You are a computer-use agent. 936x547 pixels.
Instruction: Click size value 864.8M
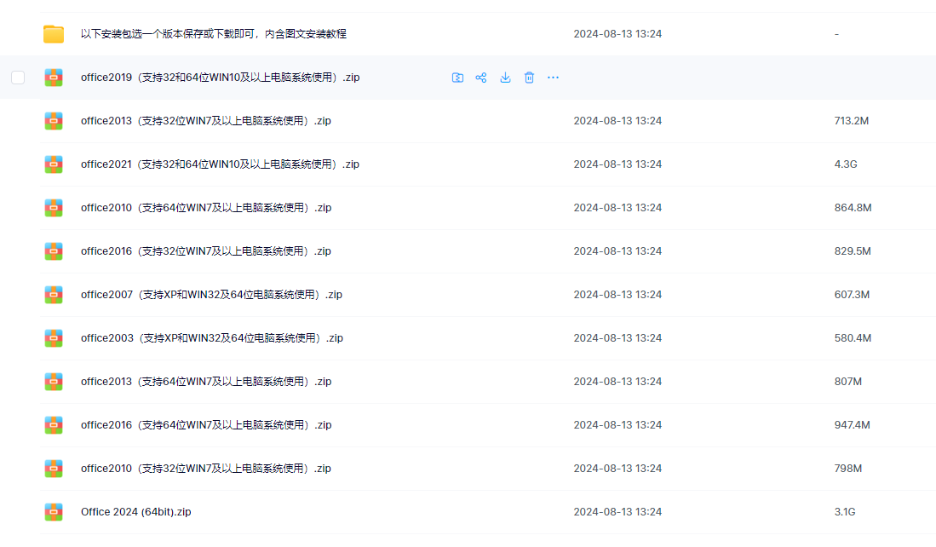click(853, 208)
